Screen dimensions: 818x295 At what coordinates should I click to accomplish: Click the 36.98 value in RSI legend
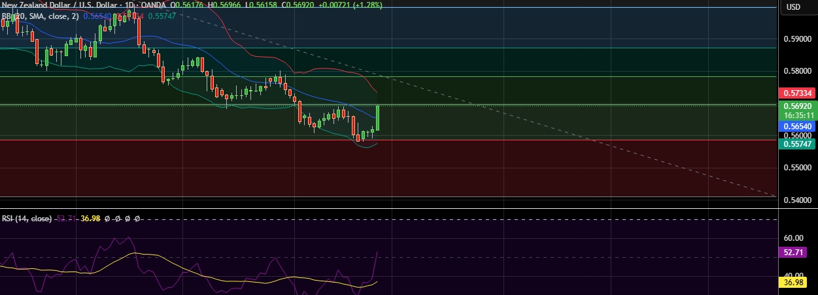point(90,219)
